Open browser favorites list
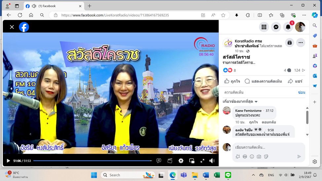The height and width of the screenshot is (181, 322). [271, 15]
